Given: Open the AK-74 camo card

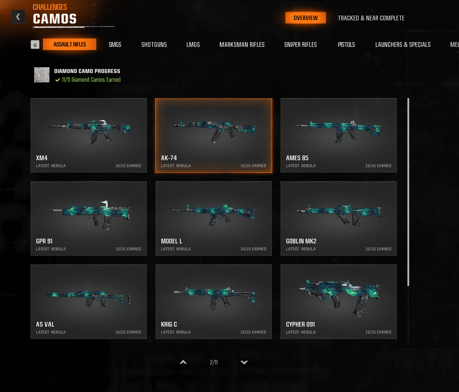Looking at the screenshot, I should click(x=214, y=135).
